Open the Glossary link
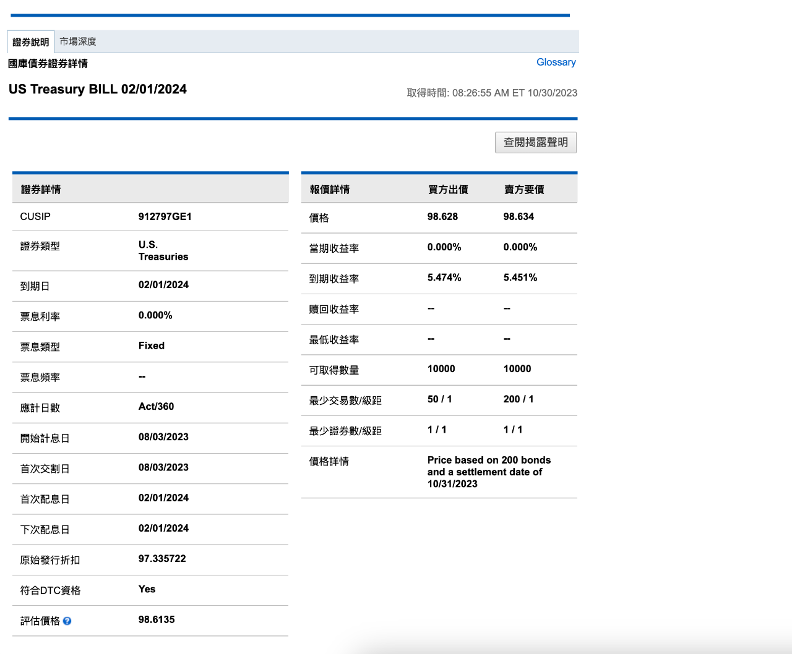Viewport: 792px width, 654px height. [556, 62]
